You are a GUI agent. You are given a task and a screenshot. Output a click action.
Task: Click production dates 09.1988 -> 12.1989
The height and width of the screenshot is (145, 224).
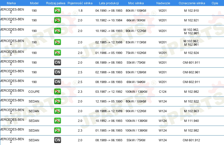point(109,111)
